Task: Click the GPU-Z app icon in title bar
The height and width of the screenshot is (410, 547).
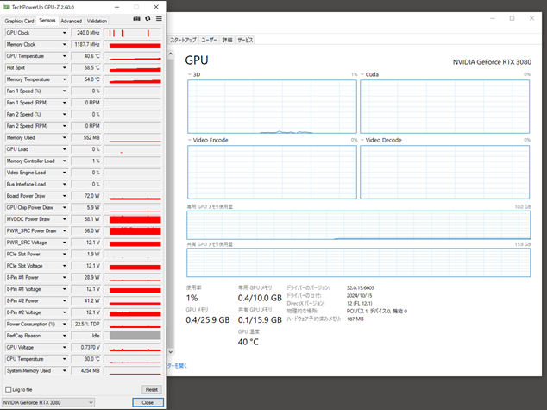Action: [x=7, y=7]
